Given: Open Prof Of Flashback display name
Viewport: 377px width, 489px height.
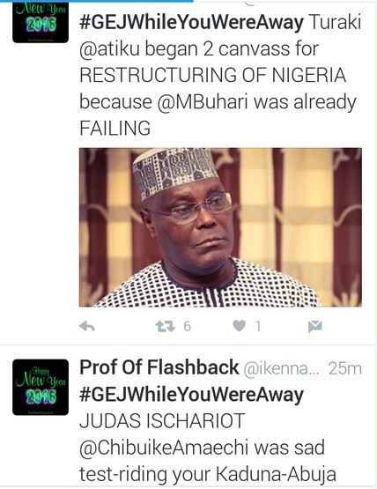Looking at the screenshot, I should [159, 367].
